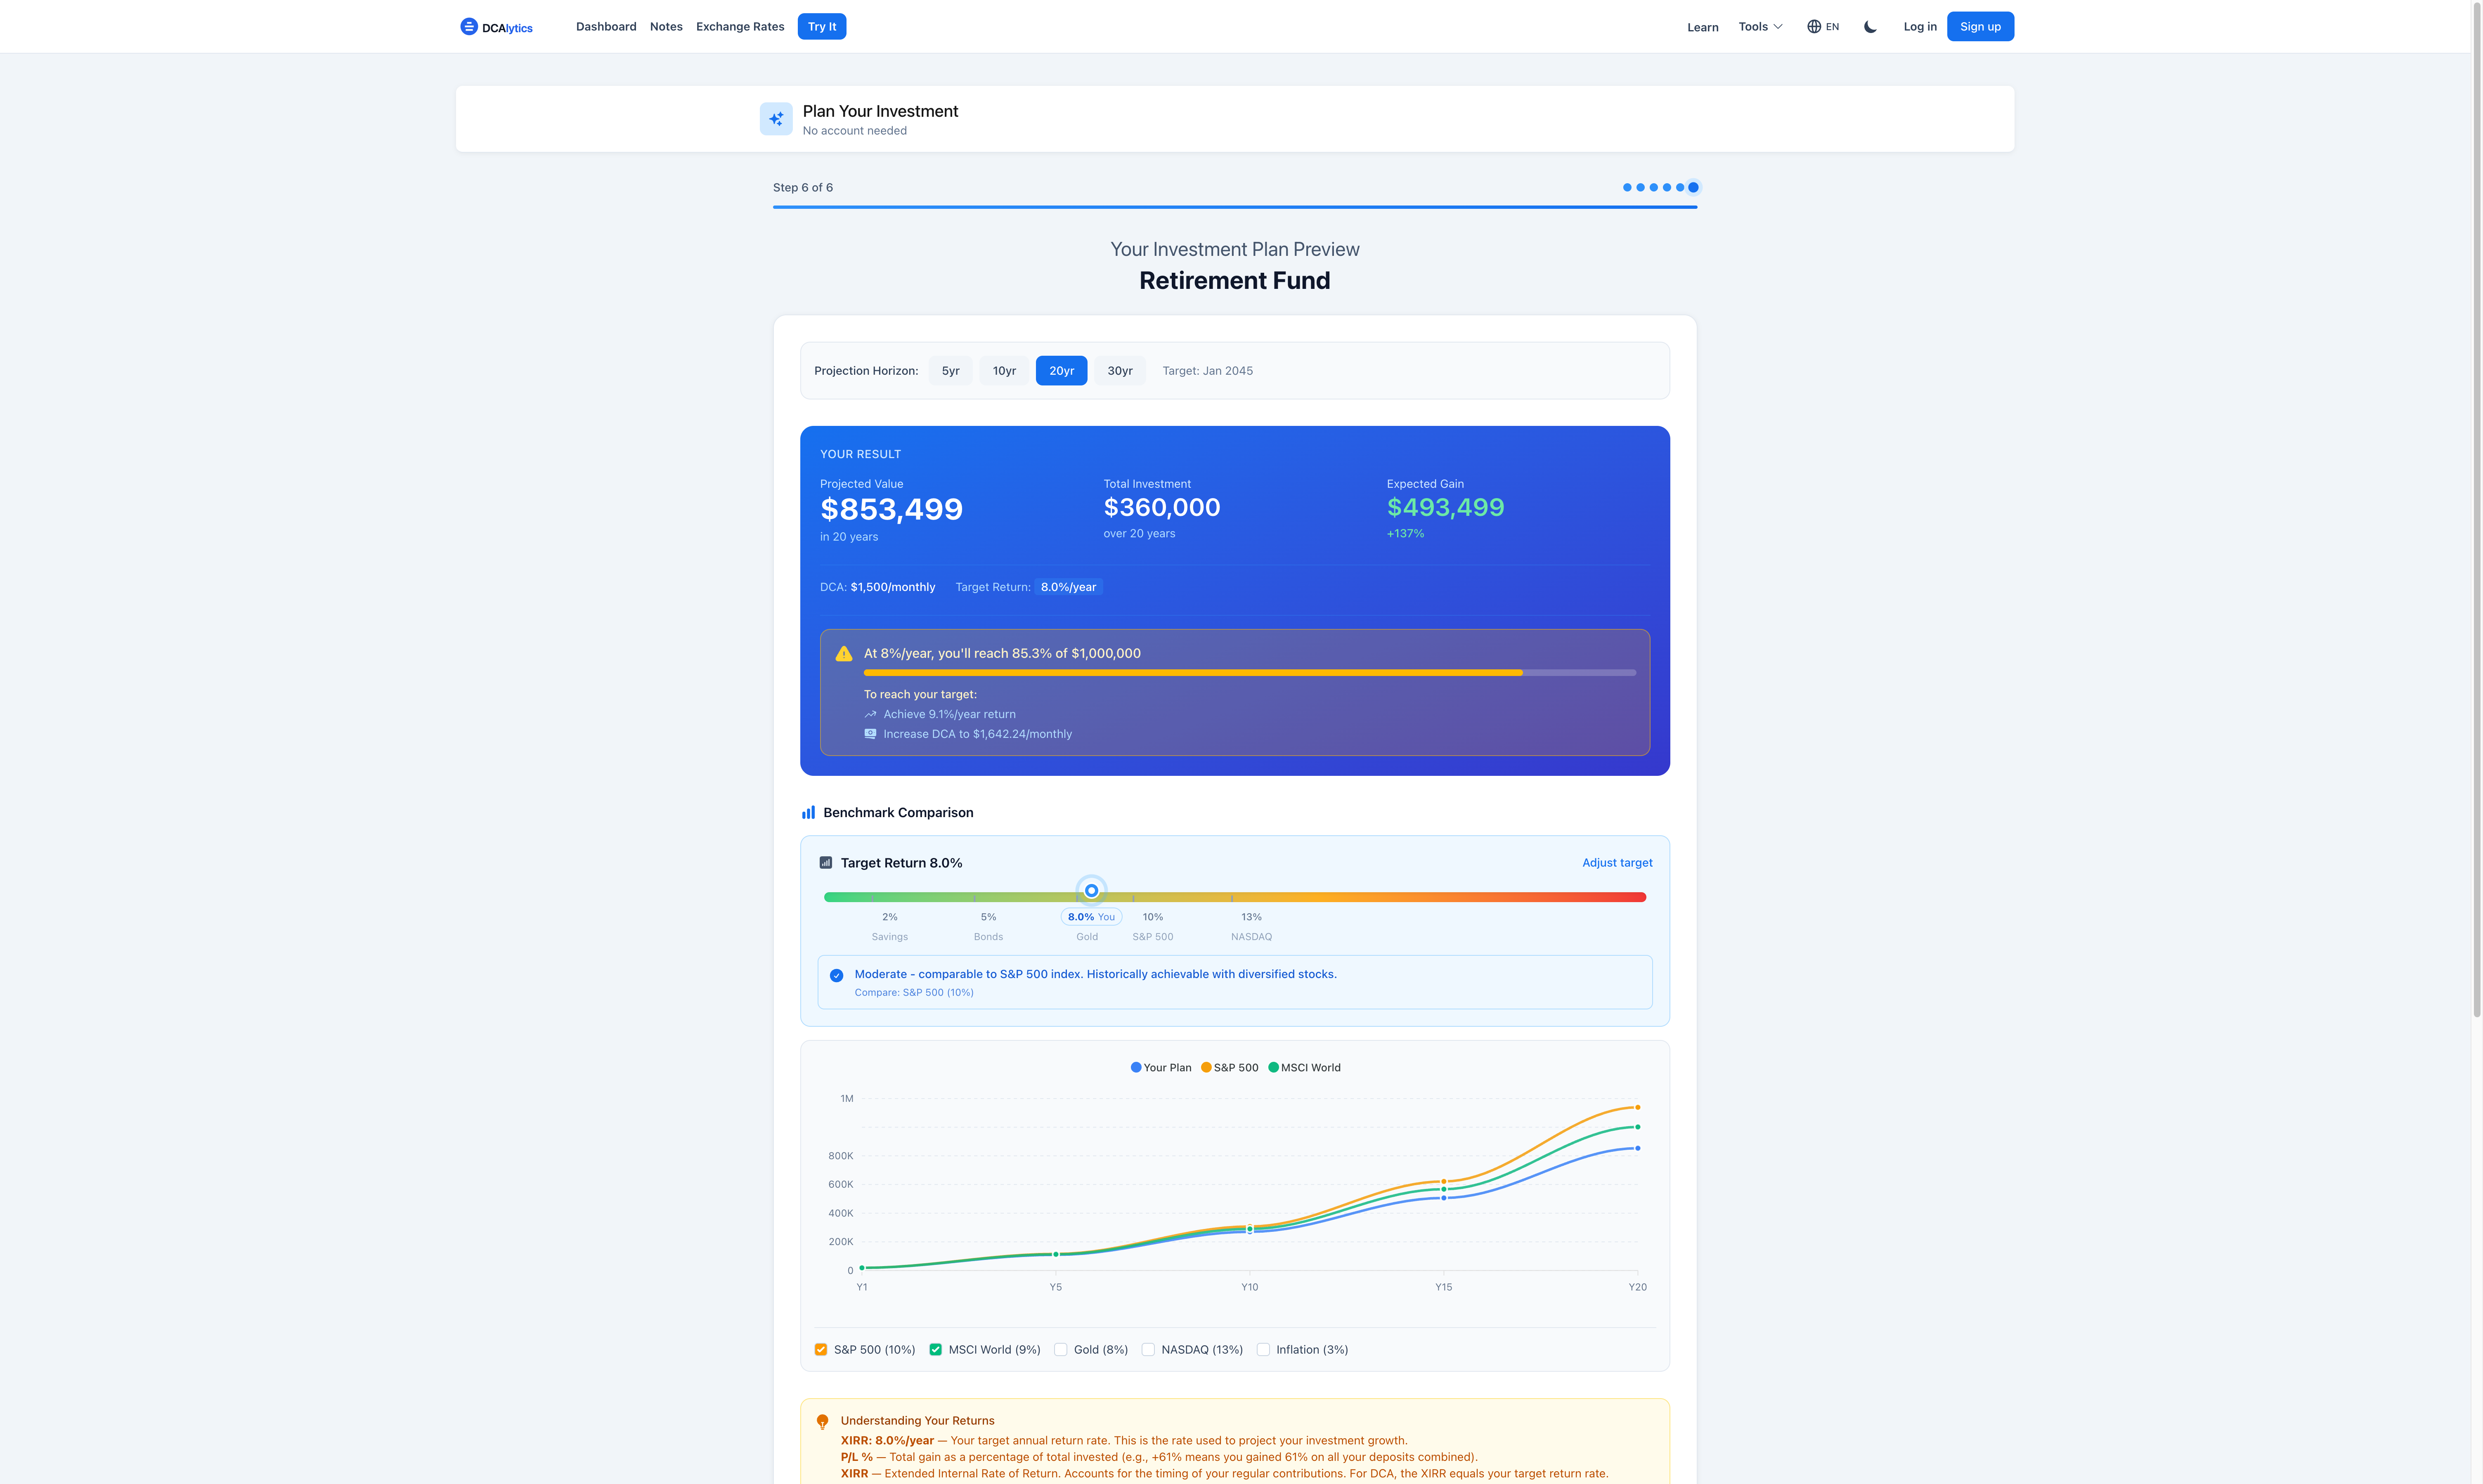Click the DCAlytics logo icon
The width and height of the screenshot is (2483, 1484).
tap(468, 26)
